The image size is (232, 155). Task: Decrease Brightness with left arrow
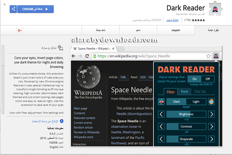161,114
